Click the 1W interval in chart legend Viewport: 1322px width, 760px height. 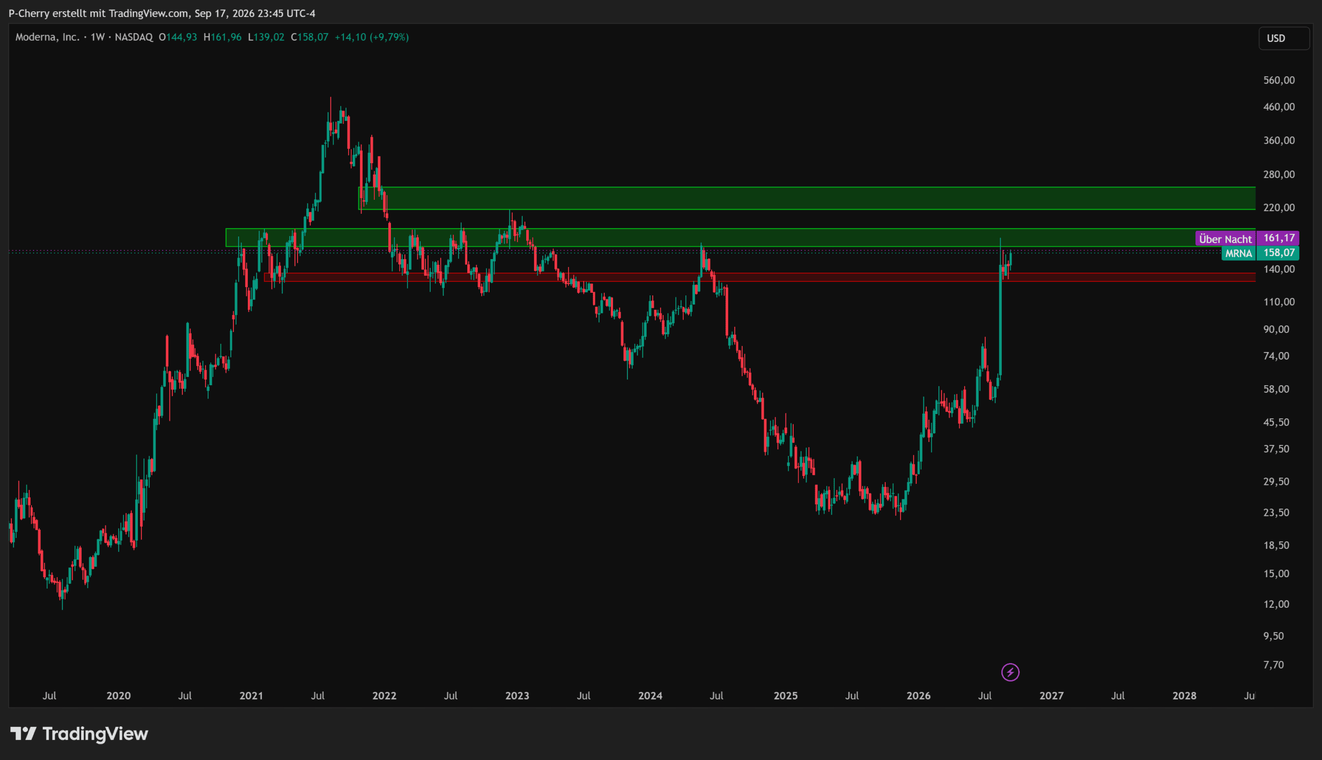tap(98, 37)
